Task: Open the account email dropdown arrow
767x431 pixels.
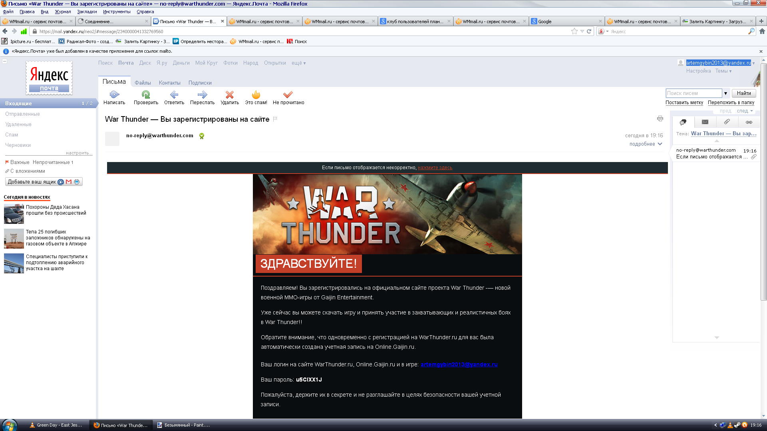Action: [754, 63]
